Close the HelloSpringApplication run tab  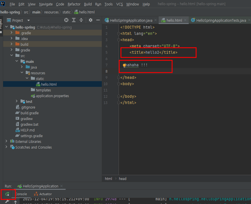pos(62,186)
